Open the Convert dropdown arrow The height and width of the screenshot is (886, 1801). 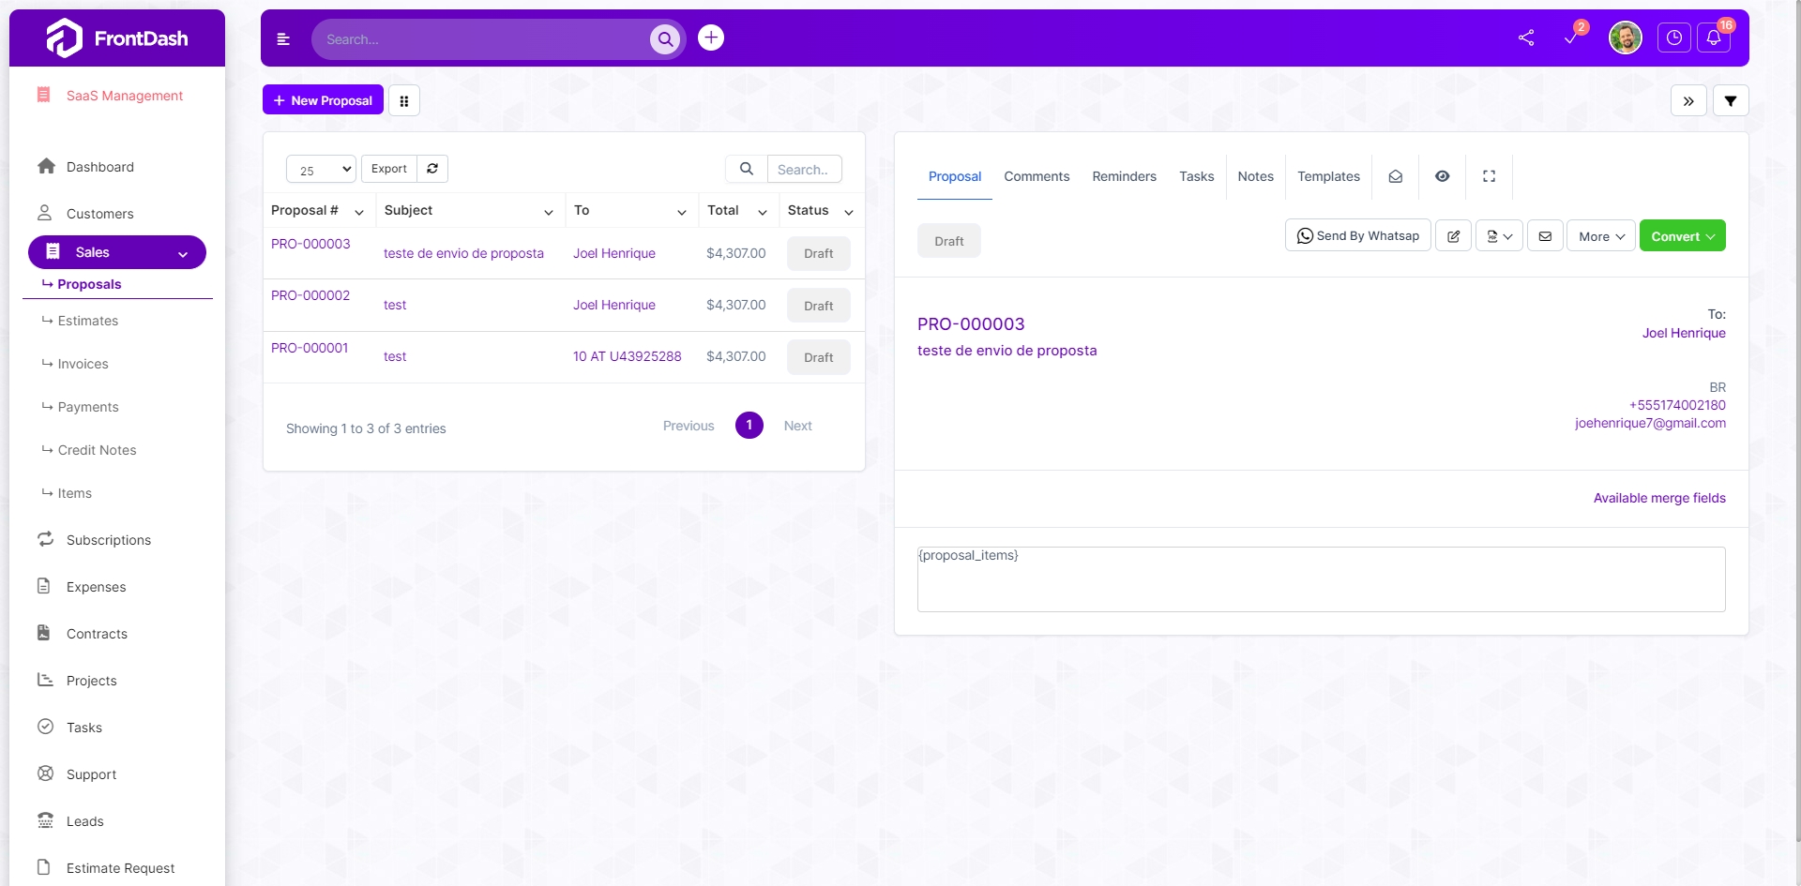[x=1711, y=235]
